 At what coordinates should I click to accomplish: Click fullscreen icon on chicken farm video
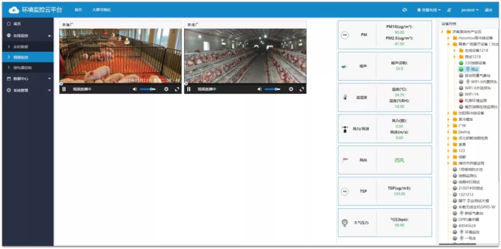[302, 89]
